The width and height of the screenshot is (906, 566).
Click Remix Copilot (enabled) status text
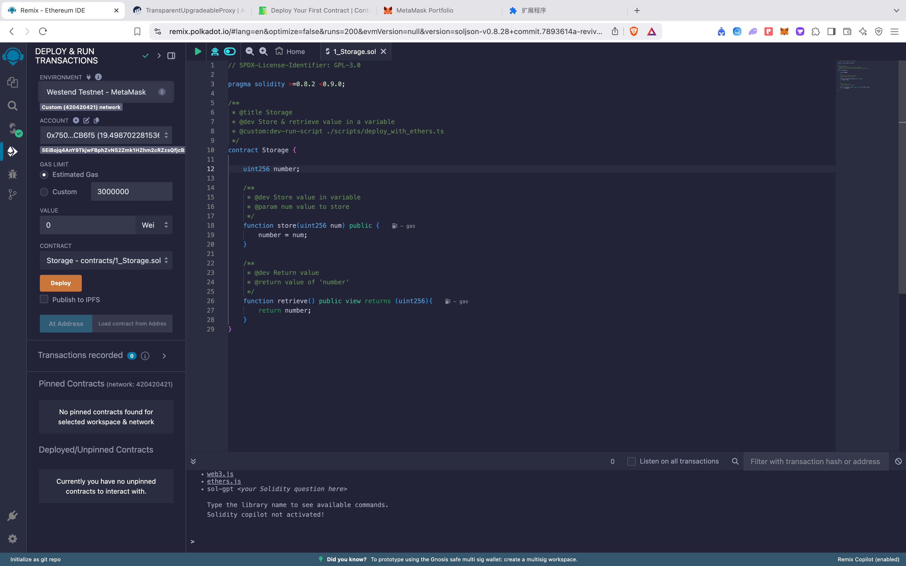pyautogui.click(x=868, y=559)
